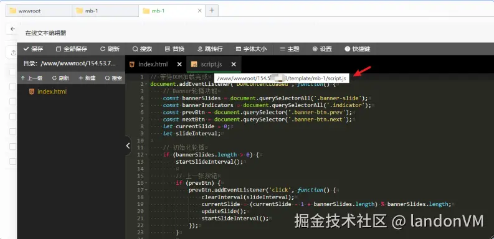
Task: Open 跳转行 go-to-line tool
Action: tap(210, 49)
